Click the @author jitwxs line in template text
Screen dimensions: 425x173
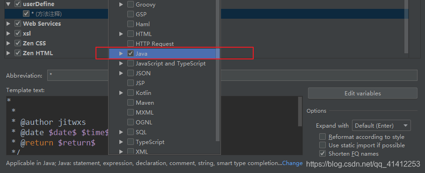(x=49, y=122)
